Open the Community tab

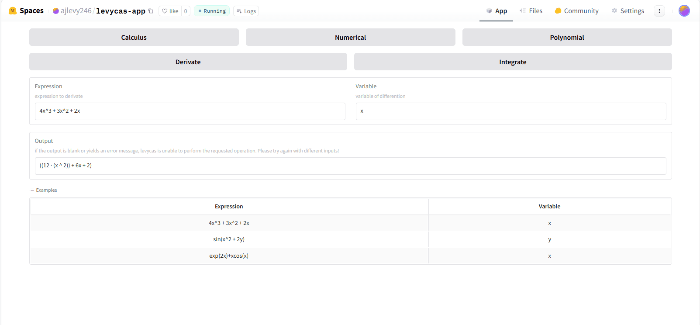(576, 11)
